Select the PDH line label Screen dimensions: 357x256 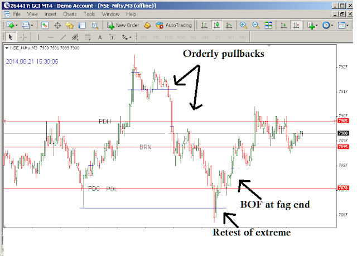tap(105, 122)
